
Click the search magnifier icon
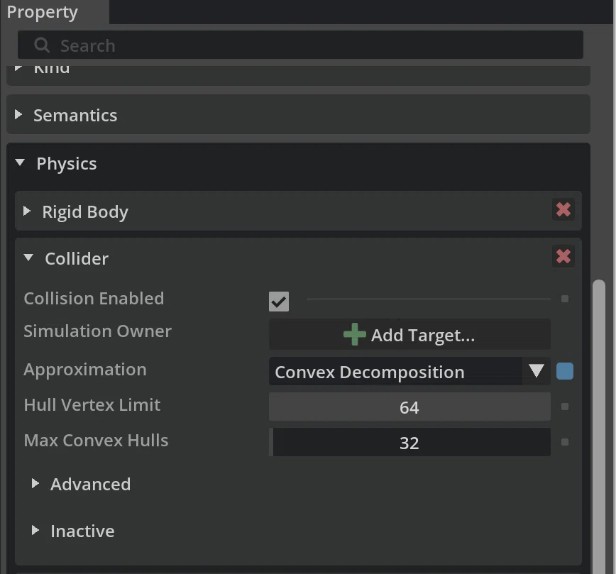(x=42, y=45)
